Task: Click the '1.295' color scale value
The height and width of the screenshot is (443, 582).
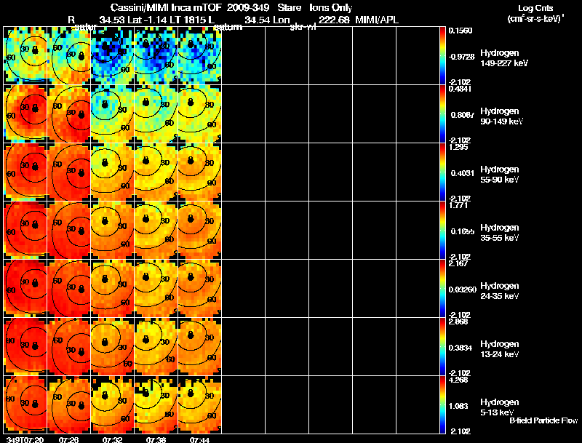Action: (x=458, y=147)
